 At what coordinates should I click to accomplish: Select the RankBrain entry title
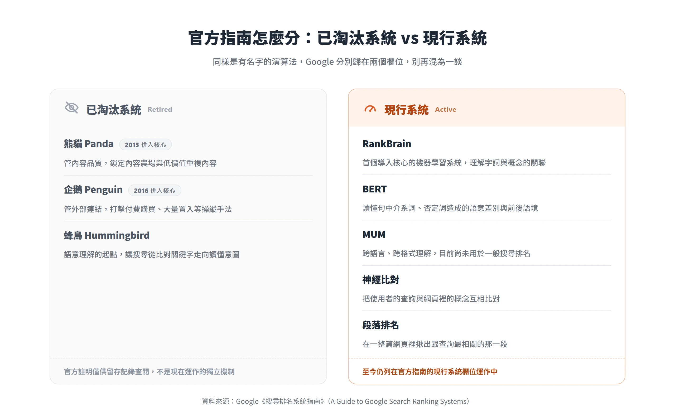click(x=387, y=144)
